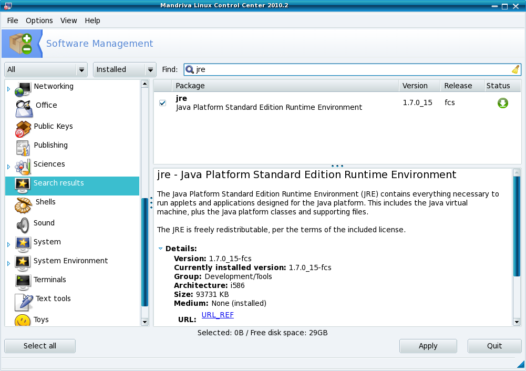
Task: Open the Shells category icon
Action: pyautogui.click(x=24, y=204)
